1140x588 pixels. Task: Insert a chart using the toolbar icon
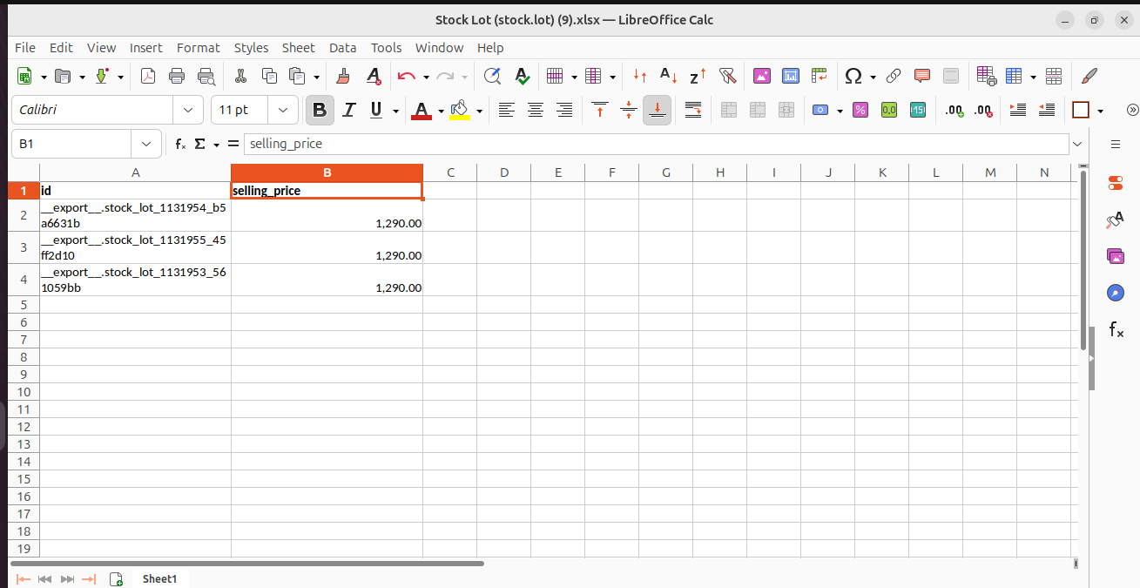click(x=791, y=77)
